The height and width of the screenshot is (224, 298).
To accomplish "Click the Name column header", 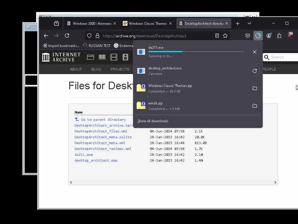I will (x=79, y=112).
